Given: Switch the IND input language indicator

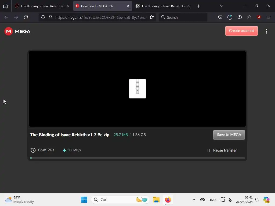Looking at the screenshot, I should (213, 200).
